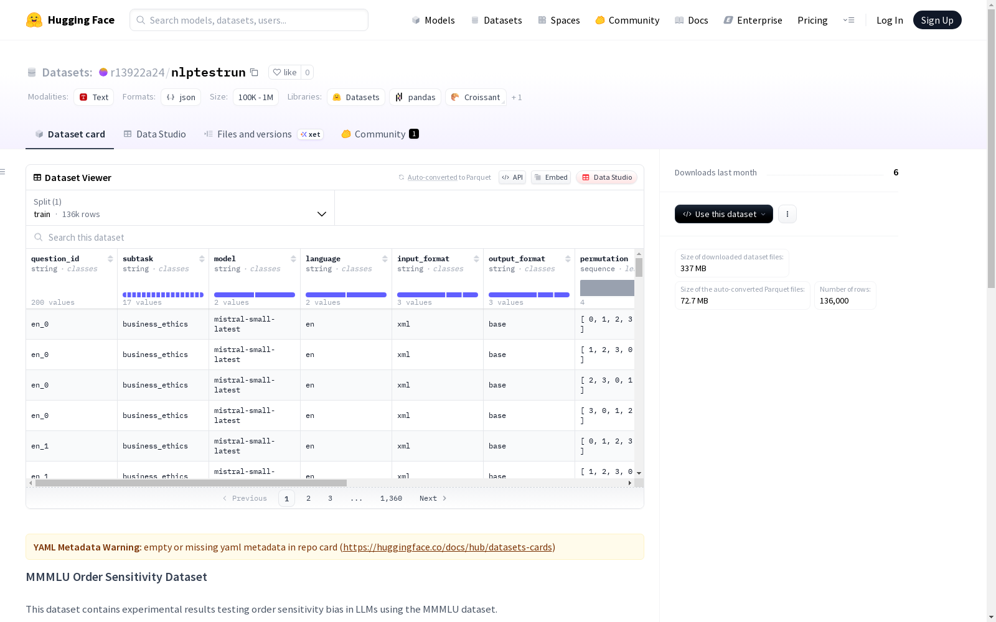Switch to the Files and versions tab

pos(263,134)
